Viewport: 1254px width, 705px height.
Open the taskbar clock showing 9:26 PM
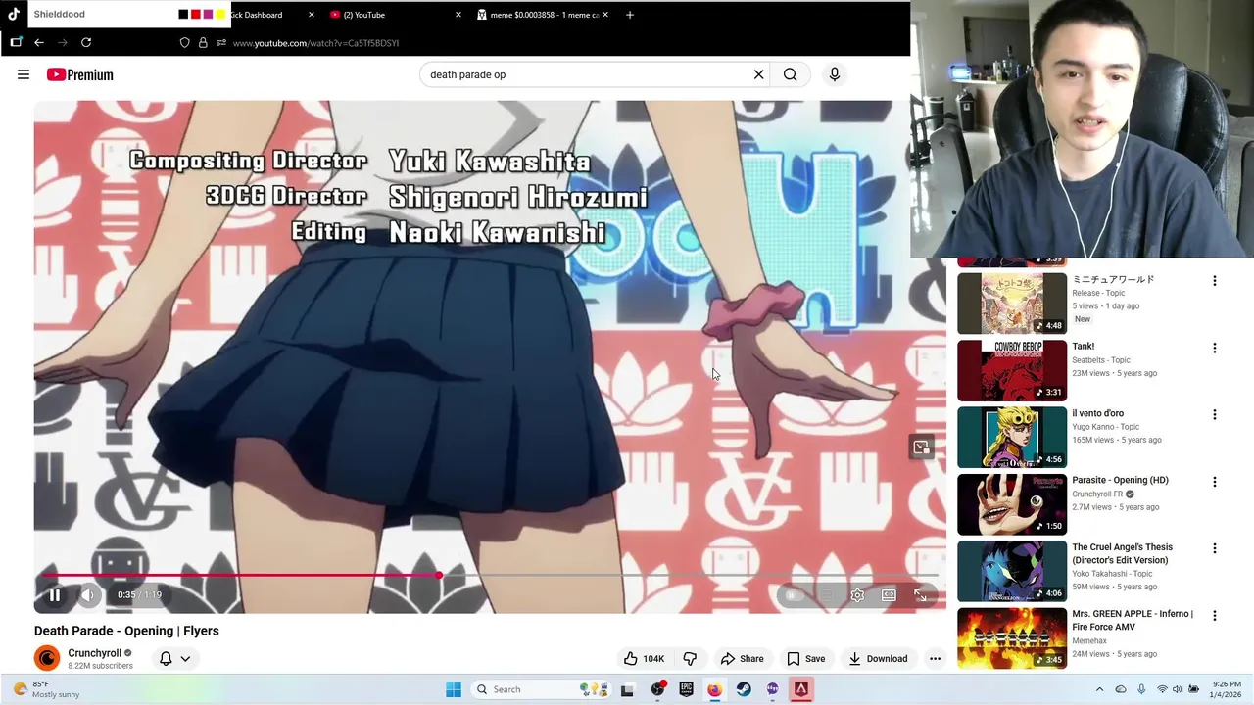pyautogui.click(x=1228, y=689)
